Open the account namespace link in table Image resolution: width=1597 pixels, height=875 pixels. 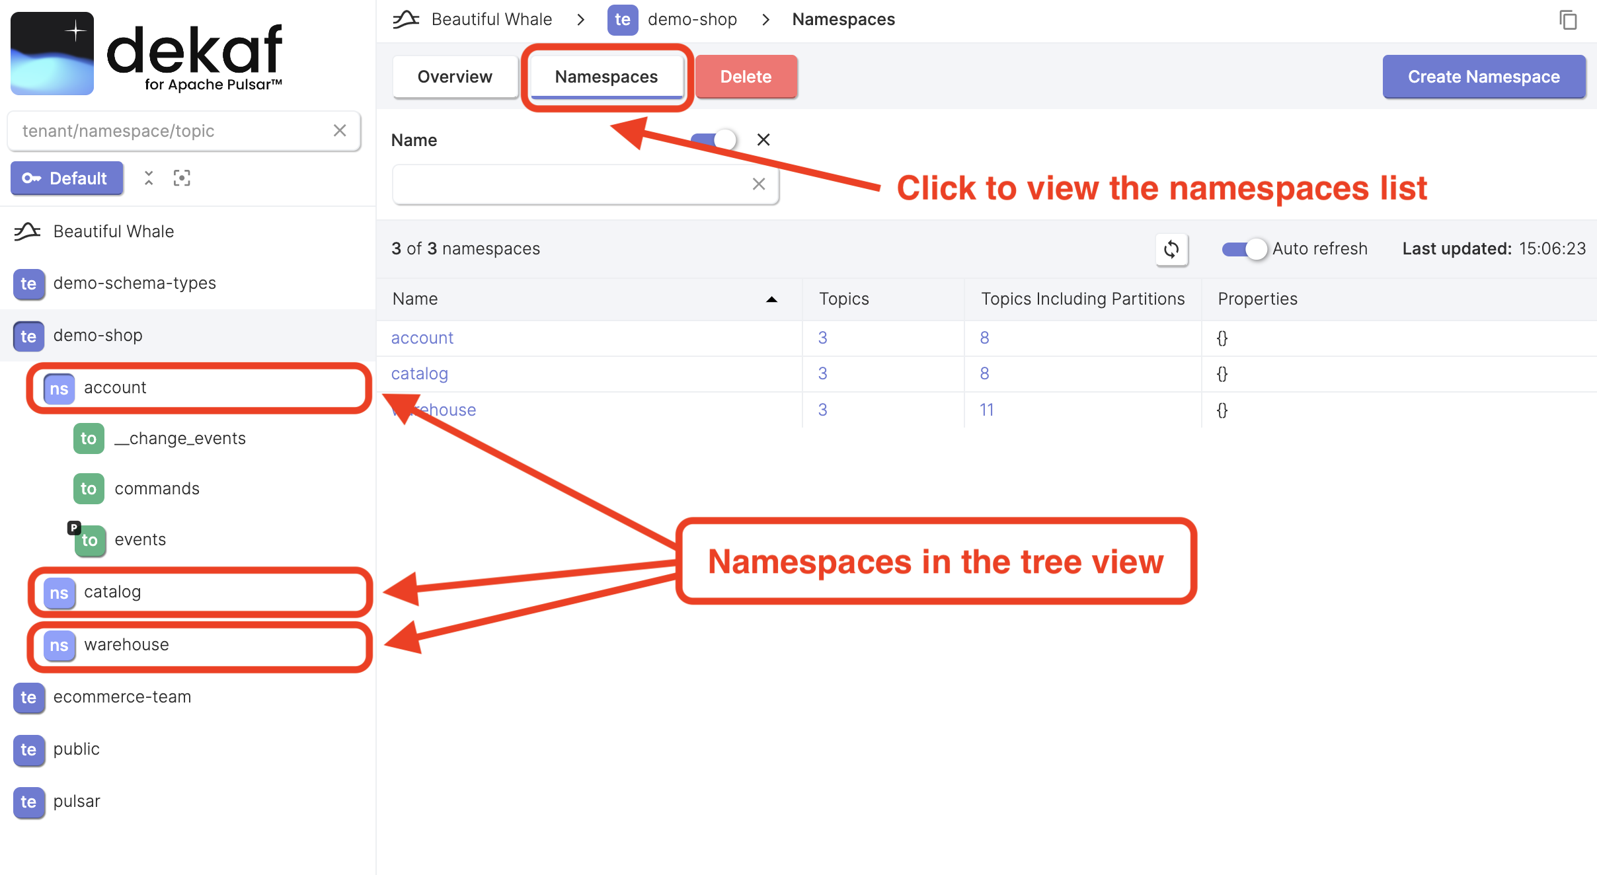pos(422,338)
